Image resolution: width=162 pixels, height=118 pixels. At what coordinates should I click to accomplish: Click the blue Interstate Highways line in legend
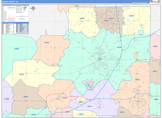(11, 20)
